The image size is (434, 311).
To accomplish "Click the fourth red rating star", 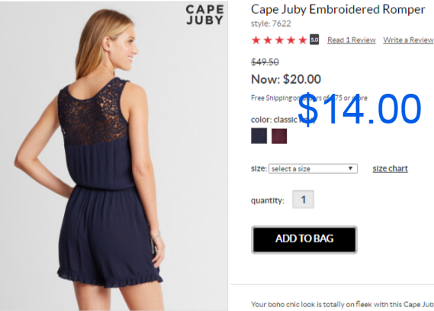I will tap(291, 40).
